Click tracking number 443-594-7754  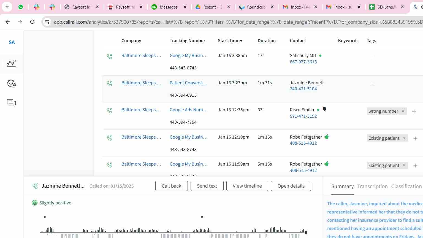pos(183,122)
